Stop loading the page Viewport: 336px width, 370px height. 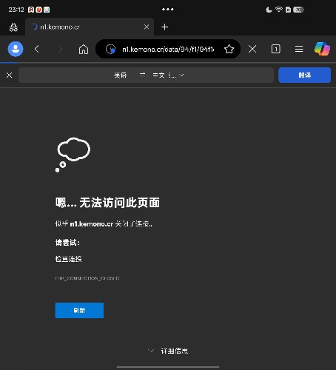tap(252, 49)
